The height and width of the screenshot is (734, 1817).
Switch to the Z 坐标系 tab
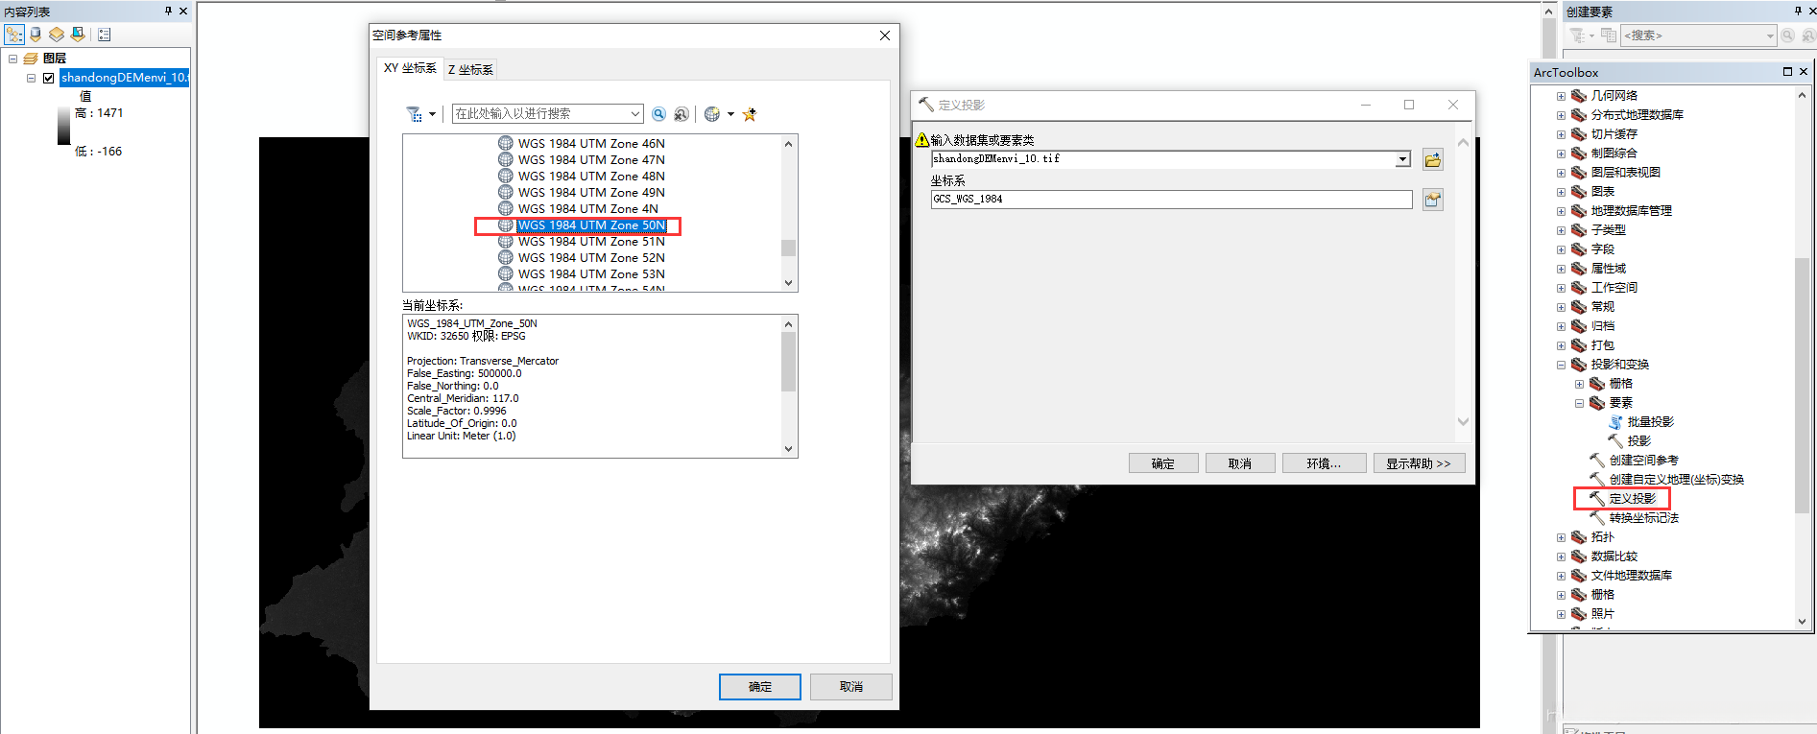click(470, 69)
